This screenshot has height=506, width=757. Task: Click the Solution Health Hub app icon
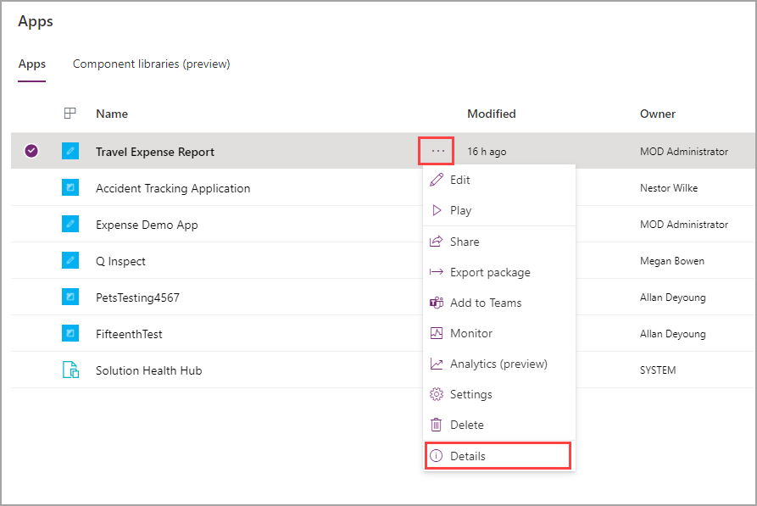[x=70, y=370]
